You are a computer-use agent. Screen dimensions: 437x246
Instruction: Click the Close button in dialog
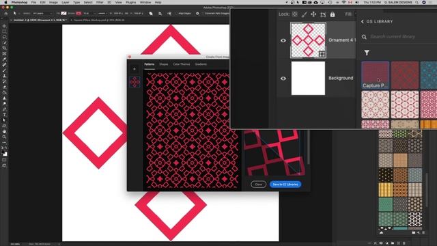pyautogui.click(x=258, y=184)
